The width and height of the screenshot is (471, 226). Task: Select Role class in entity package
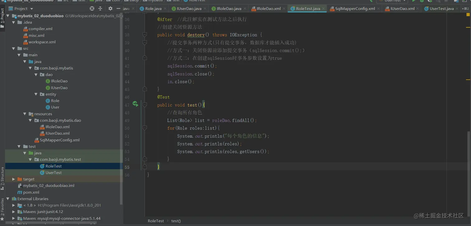click(x=53, y=101)
